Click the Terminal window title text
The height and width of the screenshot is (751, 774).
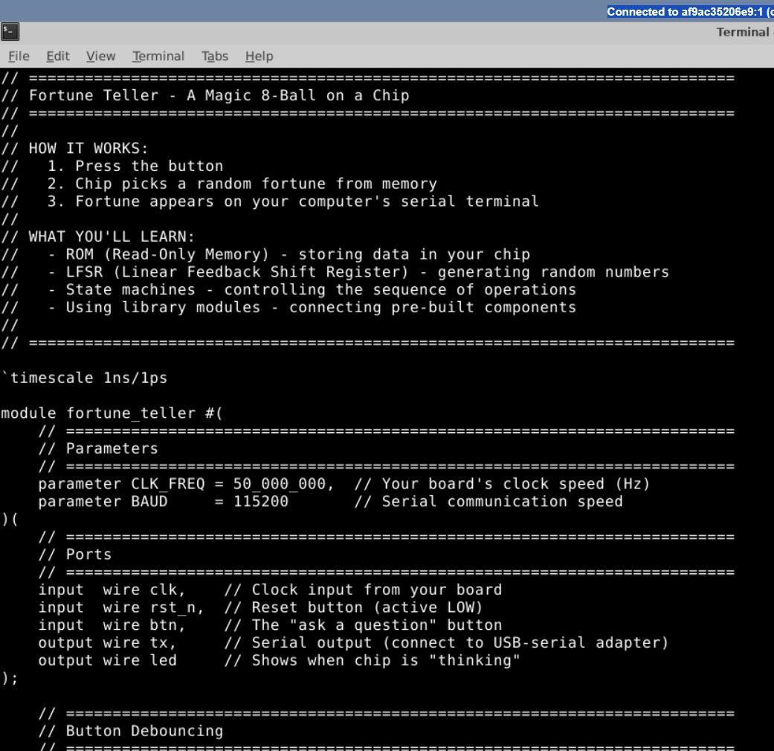[742, 32]
